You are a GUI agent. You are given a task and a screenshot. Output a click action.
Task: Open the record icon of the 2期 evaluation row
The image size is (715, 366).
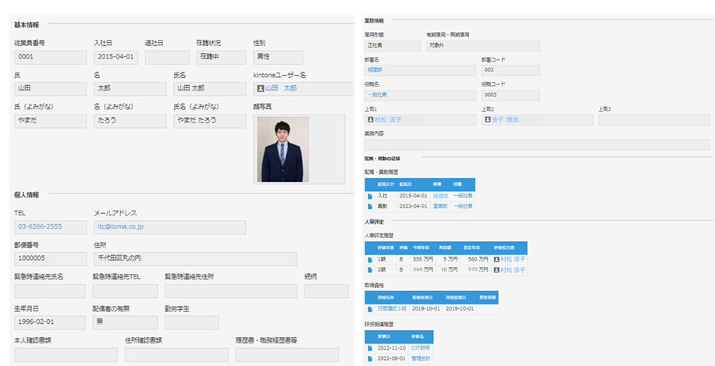click(x=370, y=270)
